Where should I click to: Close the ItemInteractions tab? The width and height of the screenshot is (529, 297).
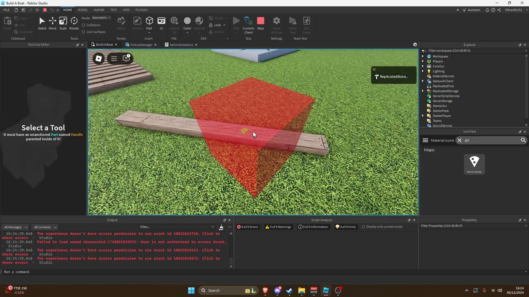(196, 45)
